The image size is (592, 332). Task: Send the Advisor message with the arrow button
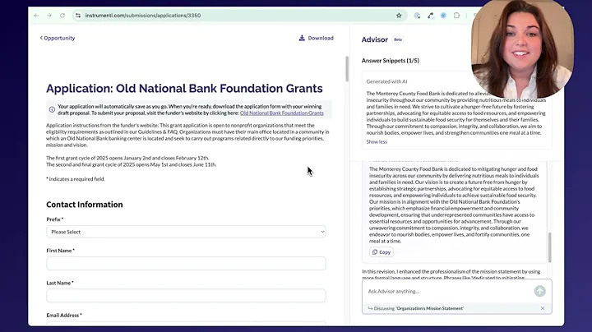[x=539, y=291]
